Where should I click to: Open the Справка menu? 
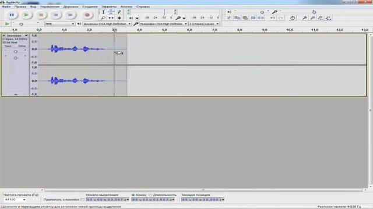tap(143, 6)
